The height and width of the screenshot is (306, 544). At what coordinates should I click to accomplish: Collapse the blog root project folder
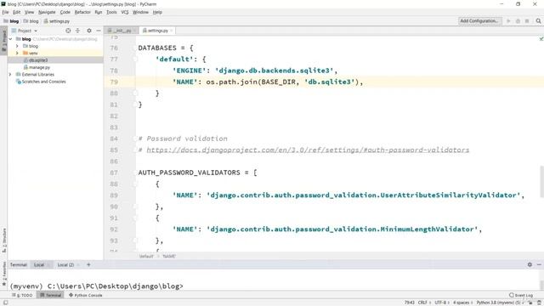(10, 39)
